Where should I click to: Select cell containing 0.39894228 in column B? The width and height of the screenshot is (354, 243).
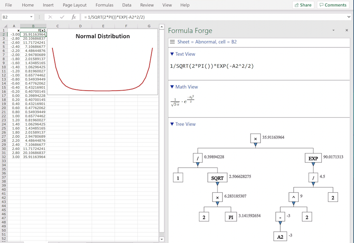pos(33,96)
